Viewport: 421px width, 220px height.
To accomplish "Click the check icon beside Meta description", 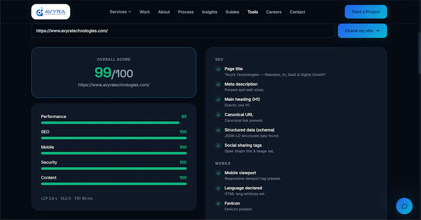I will (x=218, y=85).
